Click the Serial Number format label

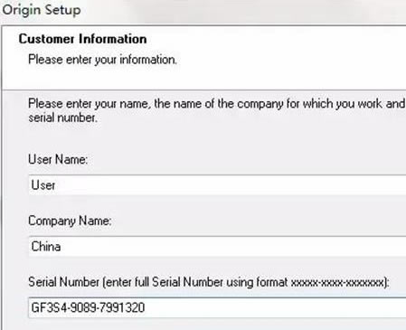[209, 282]
